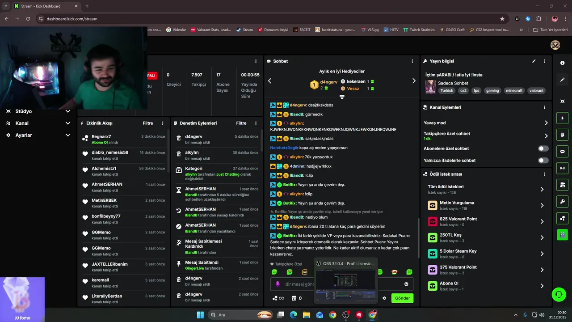Select the valorant stream tag
The image size is (572, 322).
[x=536, y=90]
